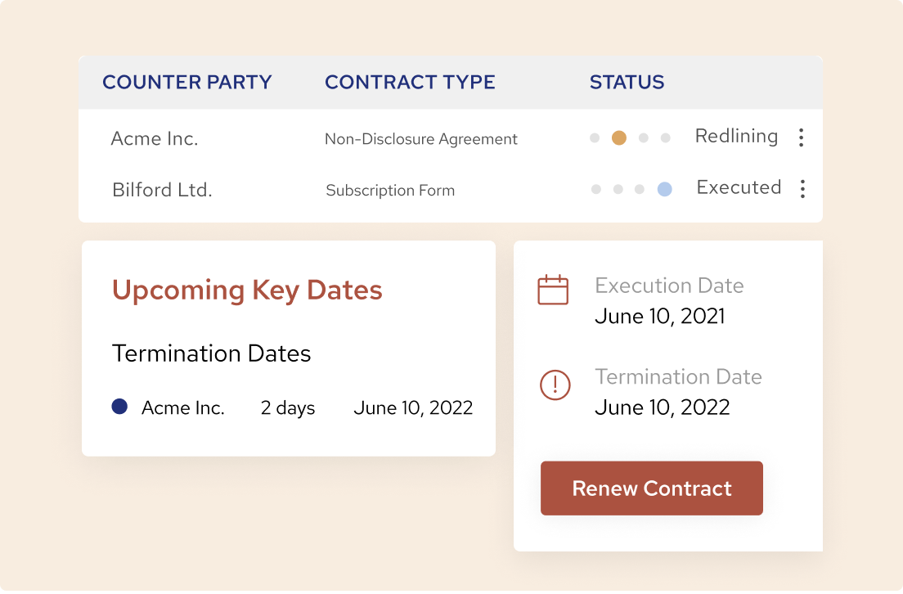Image resolution: width=903 pixels, height=594 pixels.
Task: Click the calendar icon beside Execution Date
Action: [554, 290]
